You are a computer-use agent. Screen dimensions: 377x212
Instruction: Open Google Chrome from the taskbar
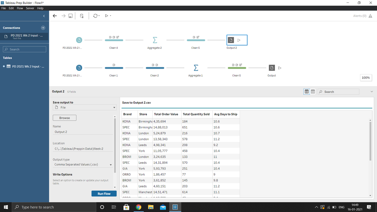(139, 207)
